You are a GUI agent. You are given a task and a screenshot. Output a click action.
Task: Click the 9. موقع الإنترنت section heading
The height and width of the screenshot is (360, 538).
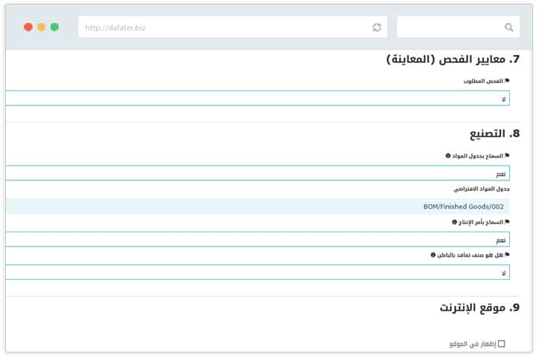(x=479, y=308)
